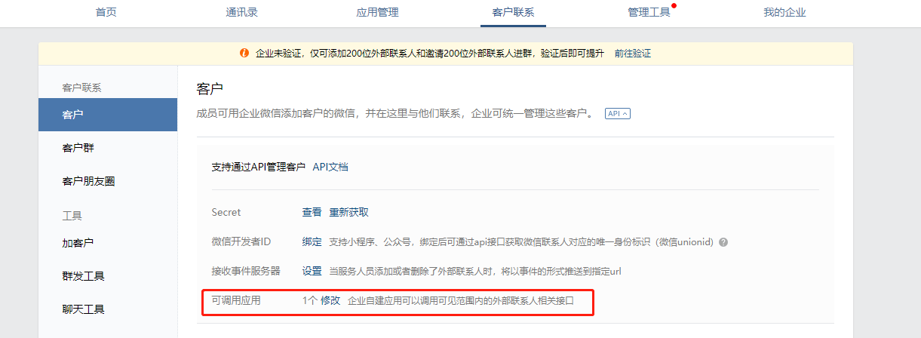Select the 客户联系 tab
Image resolution: width=921 pixels, height=338 pixels.
click(x=513, y=12)
